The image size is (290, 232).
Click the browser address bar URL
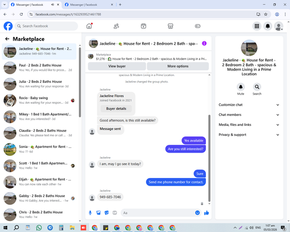68,14
